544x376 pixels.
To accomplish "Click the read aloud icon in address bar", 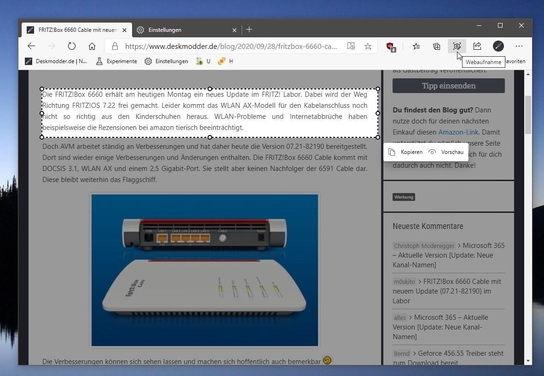I will click(x=351, y=46).
